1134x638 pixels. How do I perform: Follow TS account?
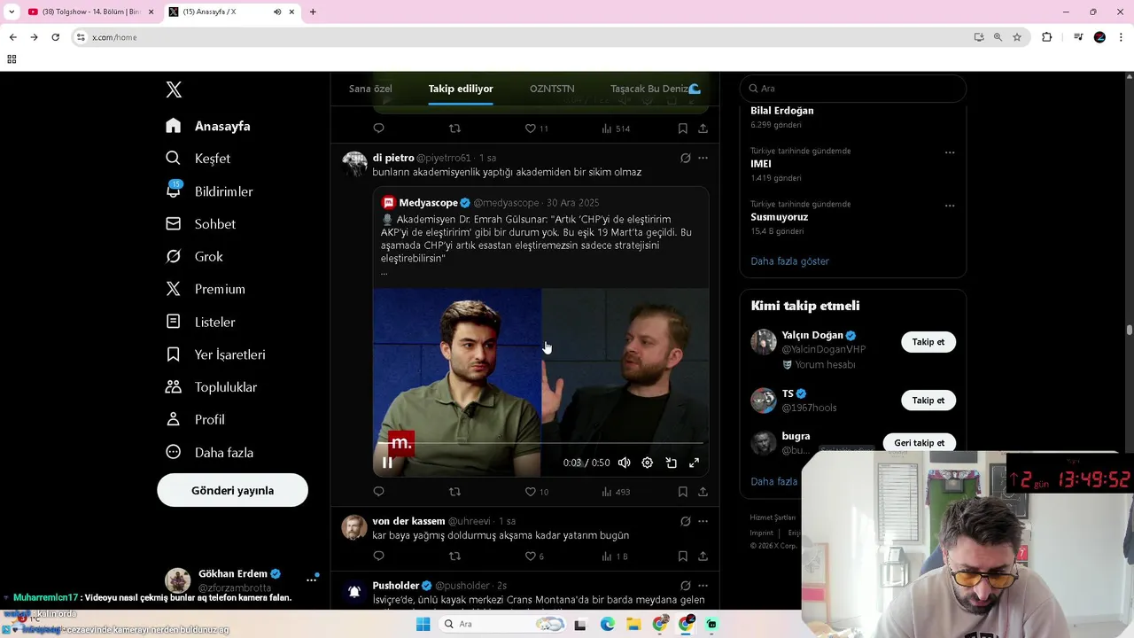(x=928, y=401)
